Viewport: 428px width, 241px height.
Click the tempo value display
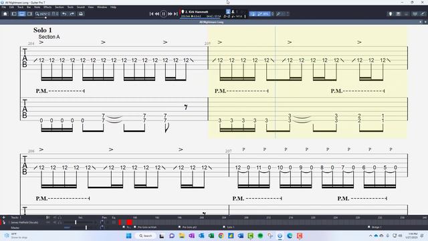coord(237,16)
